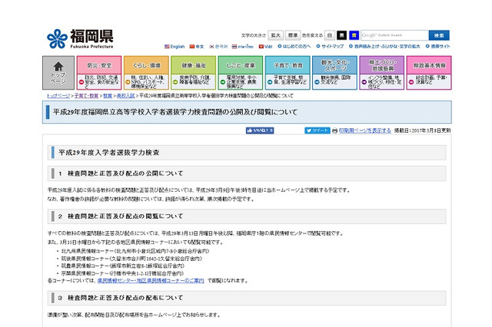This screenshot has width=492, height=327.
Task: Switch language to Việt
Action: (x=268, y=46)
